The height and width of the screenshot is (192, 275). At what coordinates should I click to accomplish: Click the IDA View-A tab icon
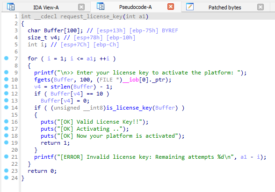pyautogui.click(x=11, y=7)
